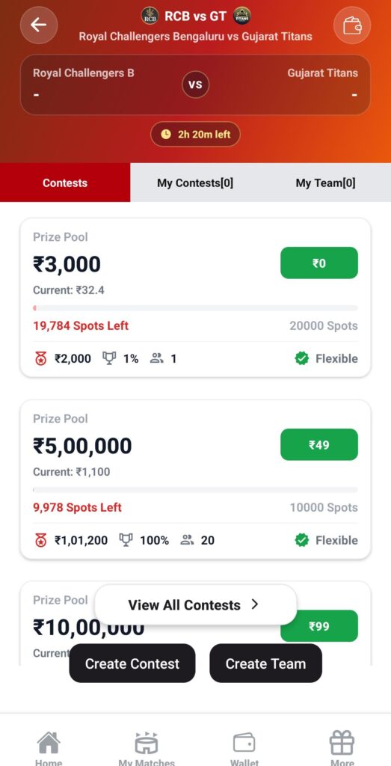391x766 pixels.
Task: Select the Contests tab
Action: click(65, 183)
